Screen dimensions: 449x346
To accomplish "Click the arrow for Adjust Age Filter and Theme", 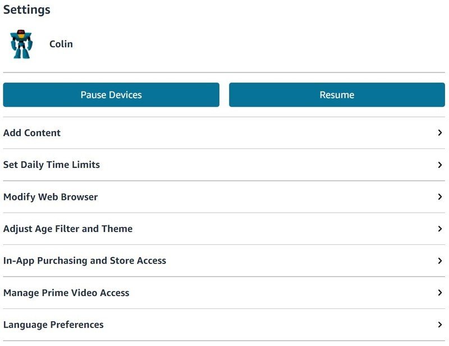I will (x=440, y=229).
